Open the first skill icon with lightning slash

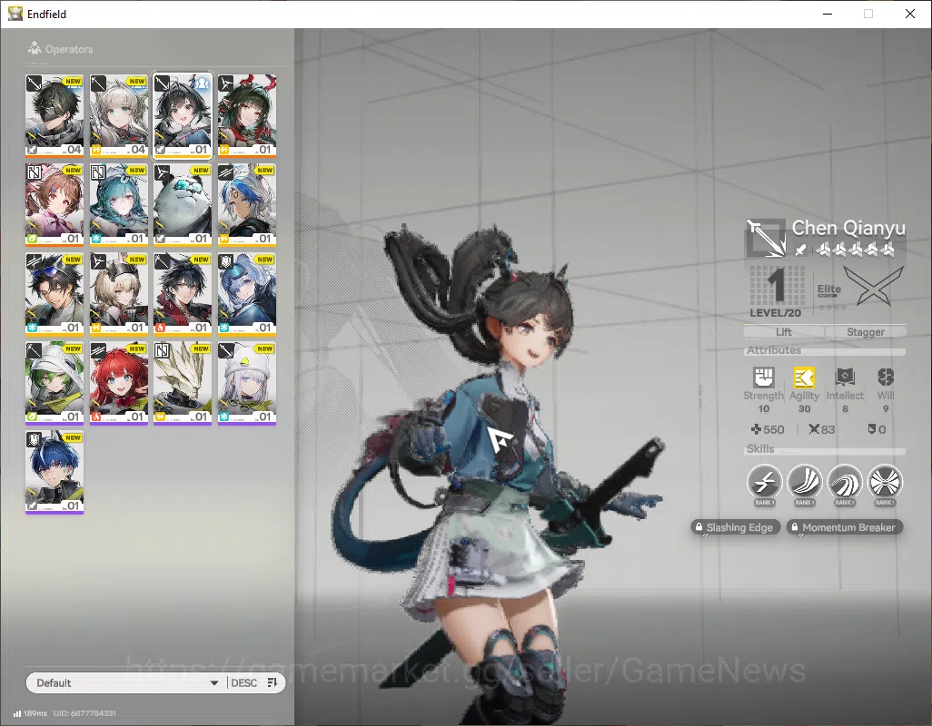(x=764, y=481)
